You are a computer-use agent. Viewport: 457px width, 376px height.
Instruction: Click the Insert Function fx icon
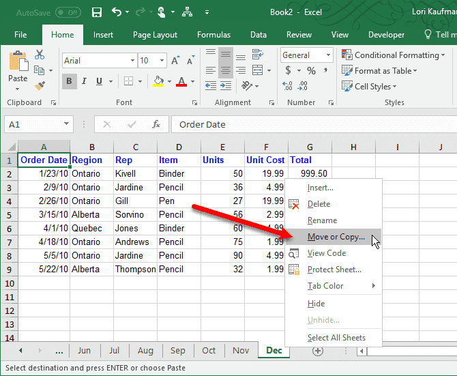156,124
